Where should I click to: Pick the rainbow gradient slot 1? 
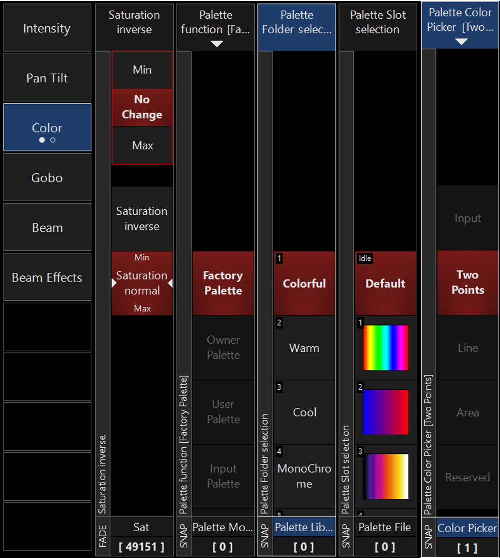pos(385,348)
